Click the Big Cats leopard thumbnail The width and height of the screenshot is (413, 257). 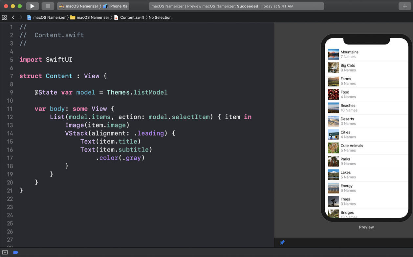tap(334, 68)
